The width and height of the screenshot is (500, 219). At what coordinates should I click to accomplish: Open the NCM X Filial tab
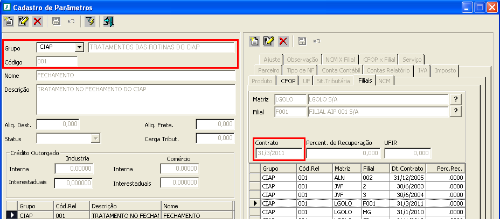340,60
